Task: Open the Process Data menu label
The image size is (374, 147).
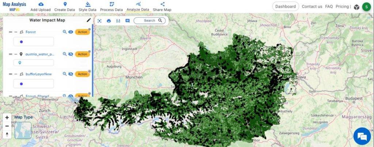Action: 111,10
